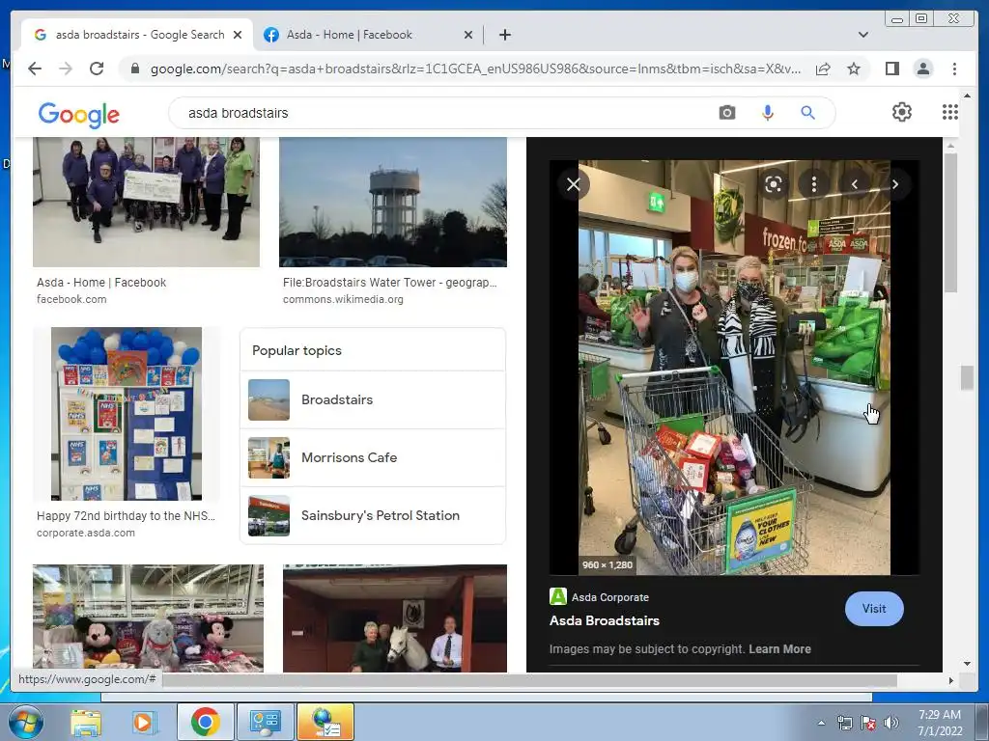Image resolution: width=989 pixels, height=741 pixels.
Task: Reload the current page
Action: (x=97, y=69)
